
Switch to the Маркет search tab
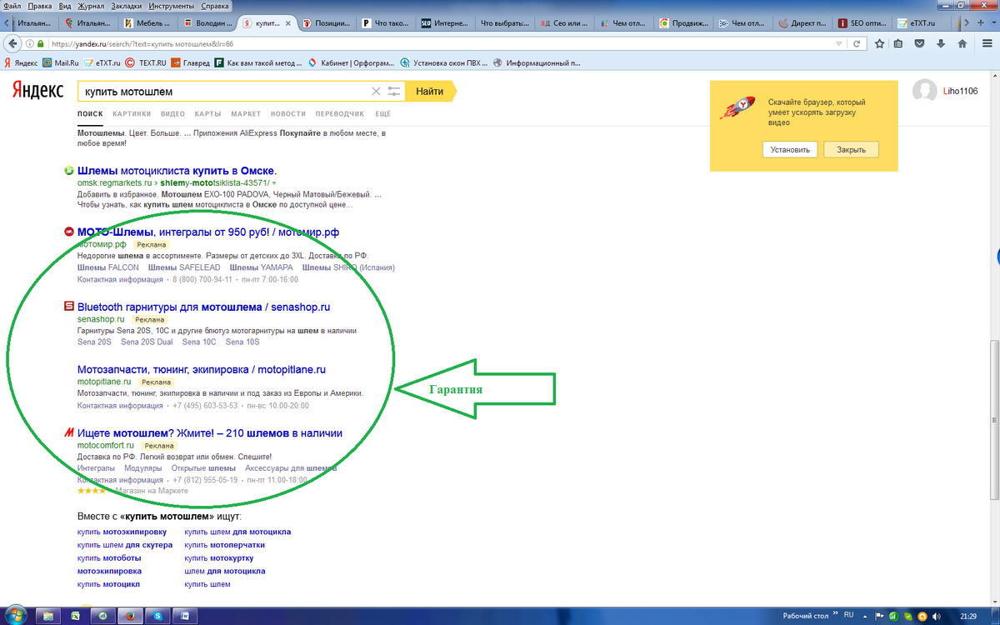(x=246, y=113)
